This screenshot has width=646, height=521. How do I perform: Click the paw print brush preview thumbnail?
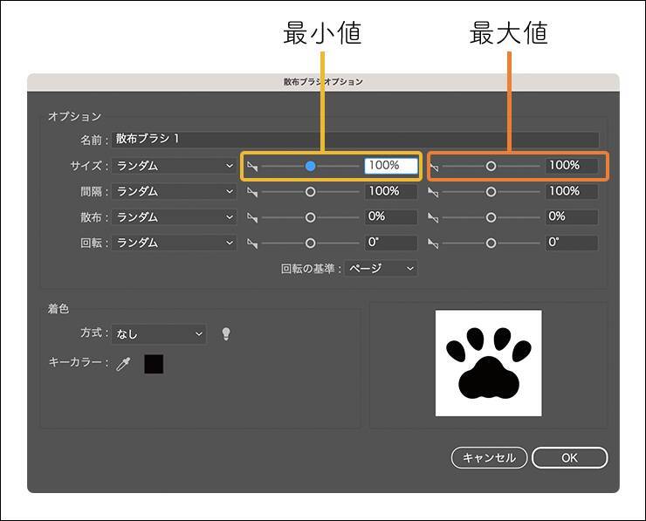click(489, 363)
